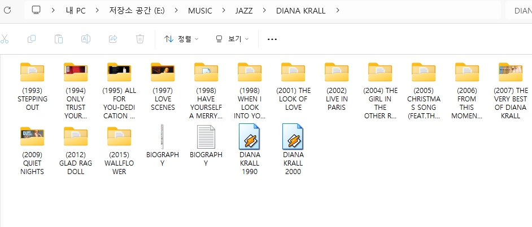
Task: Click the search box at right
Action: point(519,11)
